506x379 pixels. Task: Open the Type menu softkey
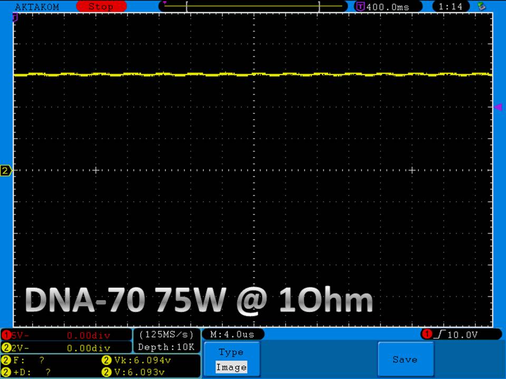click(231, 352)
